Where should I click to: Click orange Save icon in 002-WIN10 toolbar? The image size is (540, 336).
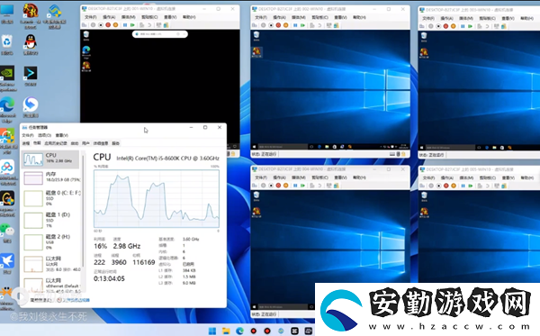point(285,25)
